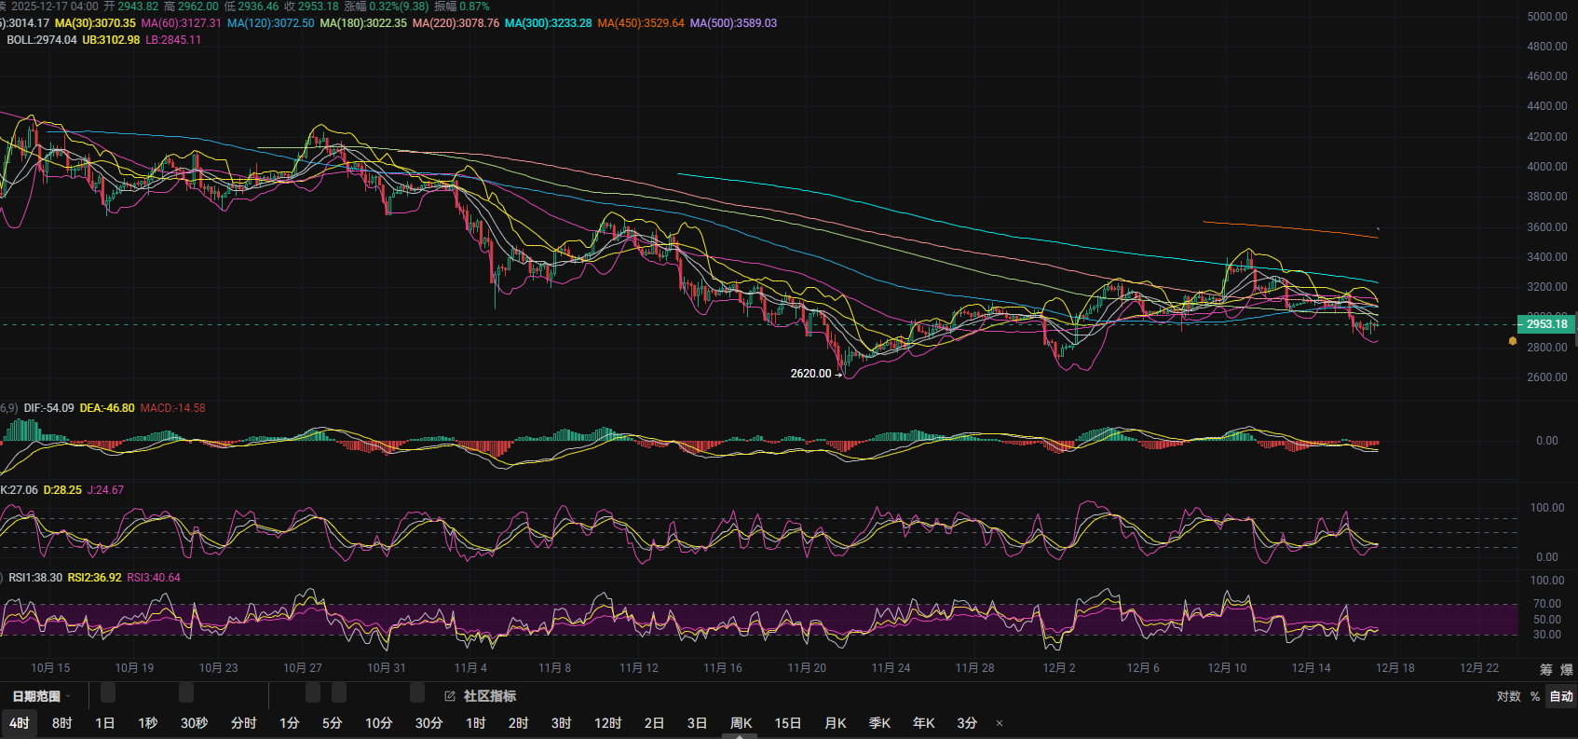The height and width of the screenshot is (739, 1578).
Task: Open the 爆 liquidation icon
Action: point(1566,669)
